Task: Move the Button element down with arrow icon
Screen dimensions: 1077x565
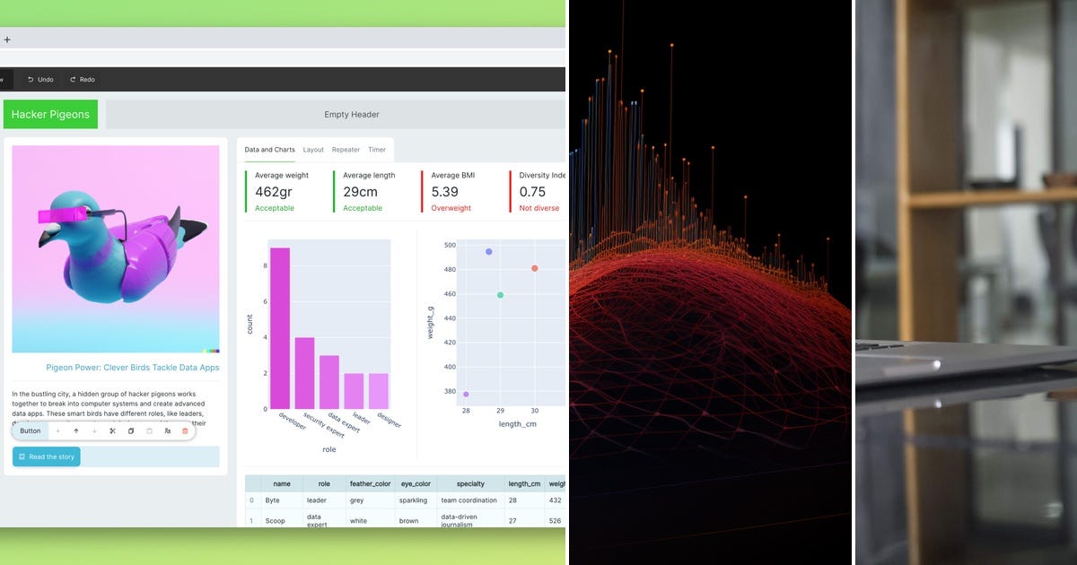Action: point(94,430)
